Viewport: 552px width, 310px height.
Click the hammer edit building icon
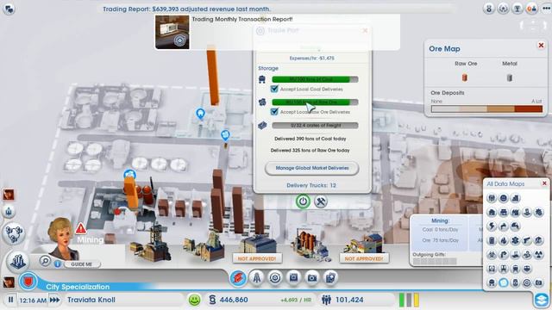(321, 201)
